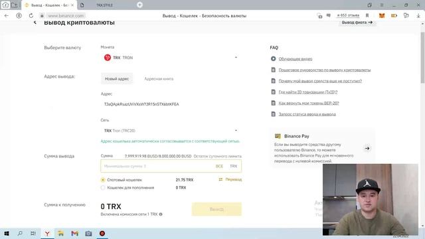Click the 653 отзыва reviews badge
The image size is (425, 239).
point(348,15)
